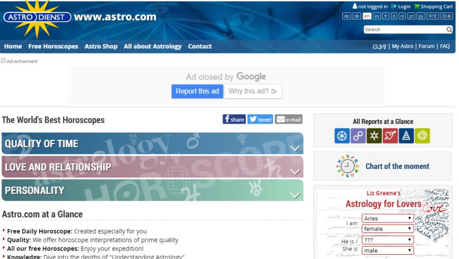Open Chart of the moment clock icon
This screenshot has height=259, width=459.
click(348, 166)
